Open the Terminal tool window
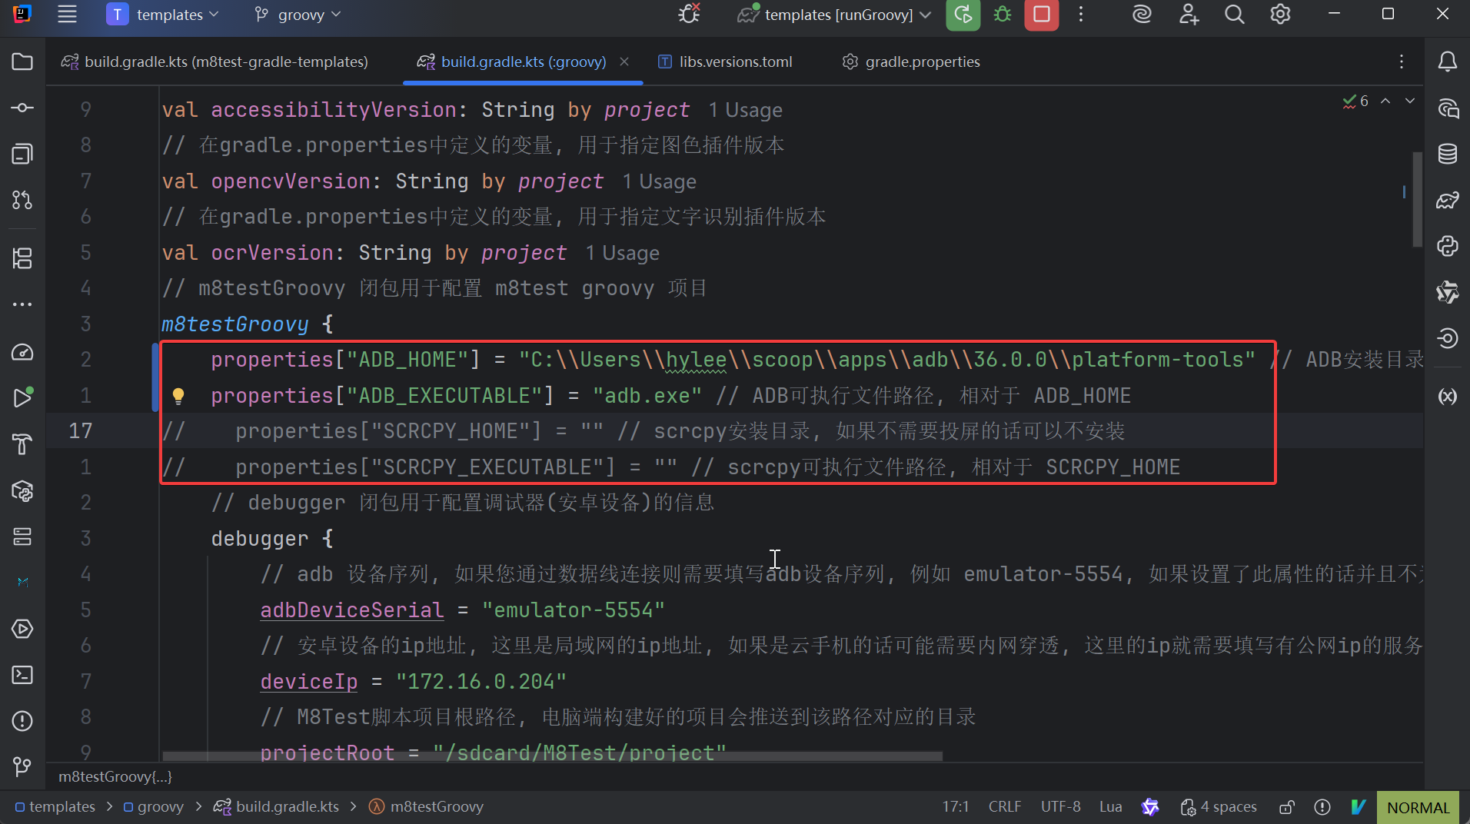1470x824 pixels. (22, 675)
